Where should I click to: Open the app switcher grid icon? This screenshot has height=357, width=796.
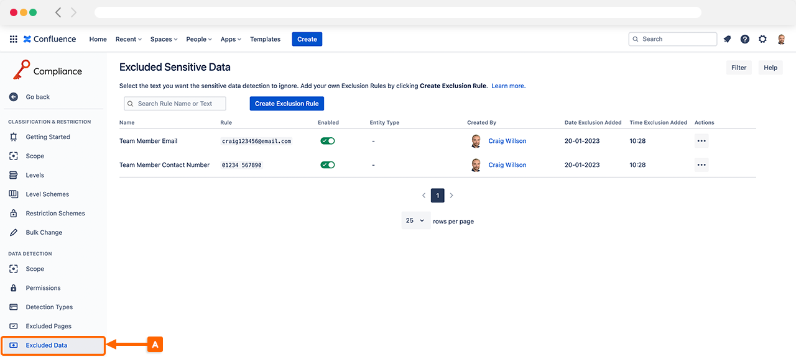pos(13,39)
